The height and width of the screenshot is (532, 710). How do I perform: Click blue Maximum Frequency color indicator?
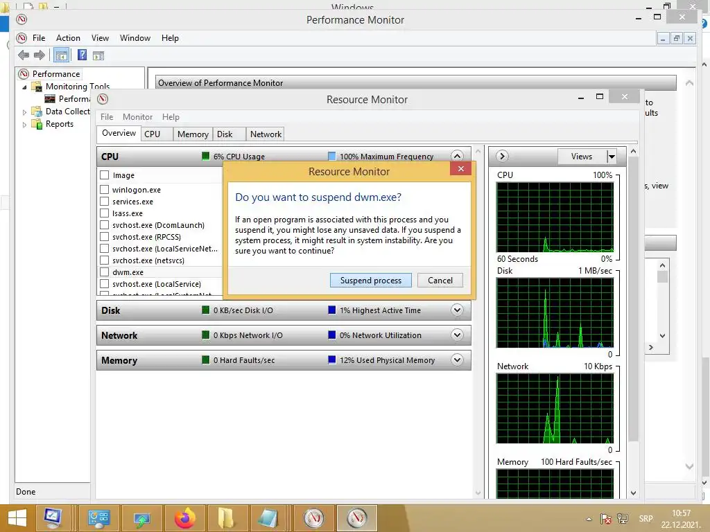[332, 156]
